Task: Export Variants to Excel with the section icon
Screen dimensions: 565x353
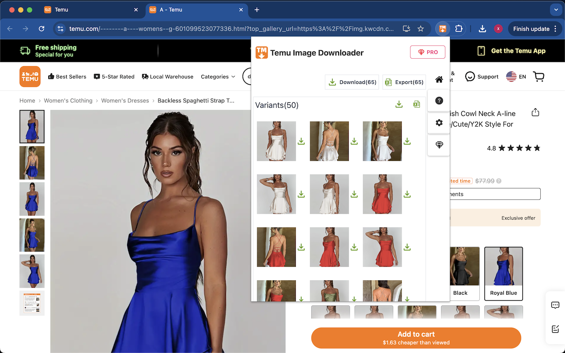Action: coord(416,104)
